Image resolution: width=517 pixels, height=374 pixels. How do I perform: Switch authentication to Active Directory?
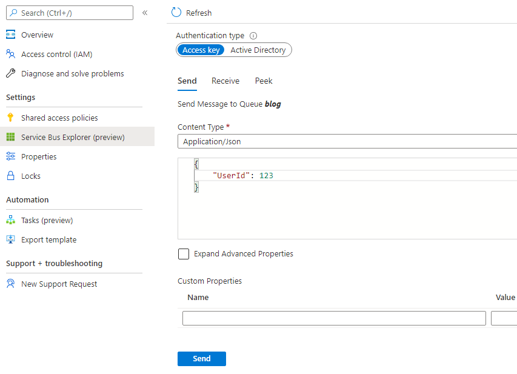click(x=258, y=50)
